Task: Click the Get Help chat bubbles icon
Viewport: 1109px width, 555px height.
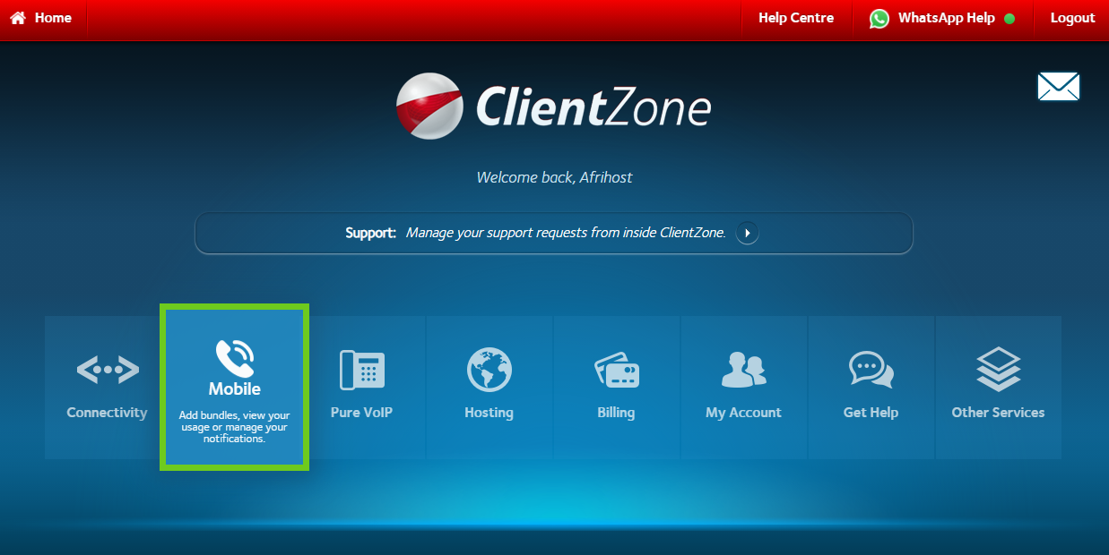Action: point(871,370)
